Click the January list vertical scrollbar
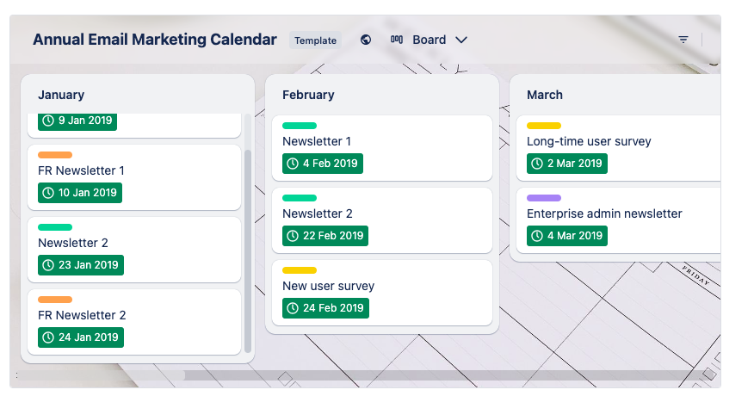Viewport: 754px width, 396px height. tap(248, 250)
